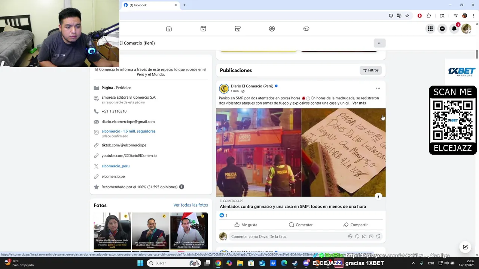Click the translate page icon
The width and height of the screenshot is (479, 269).
point(399,16)
